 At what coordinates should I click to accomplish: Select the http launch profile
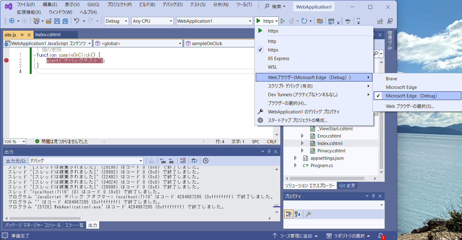pyautogui.click(x=314, y=41)
